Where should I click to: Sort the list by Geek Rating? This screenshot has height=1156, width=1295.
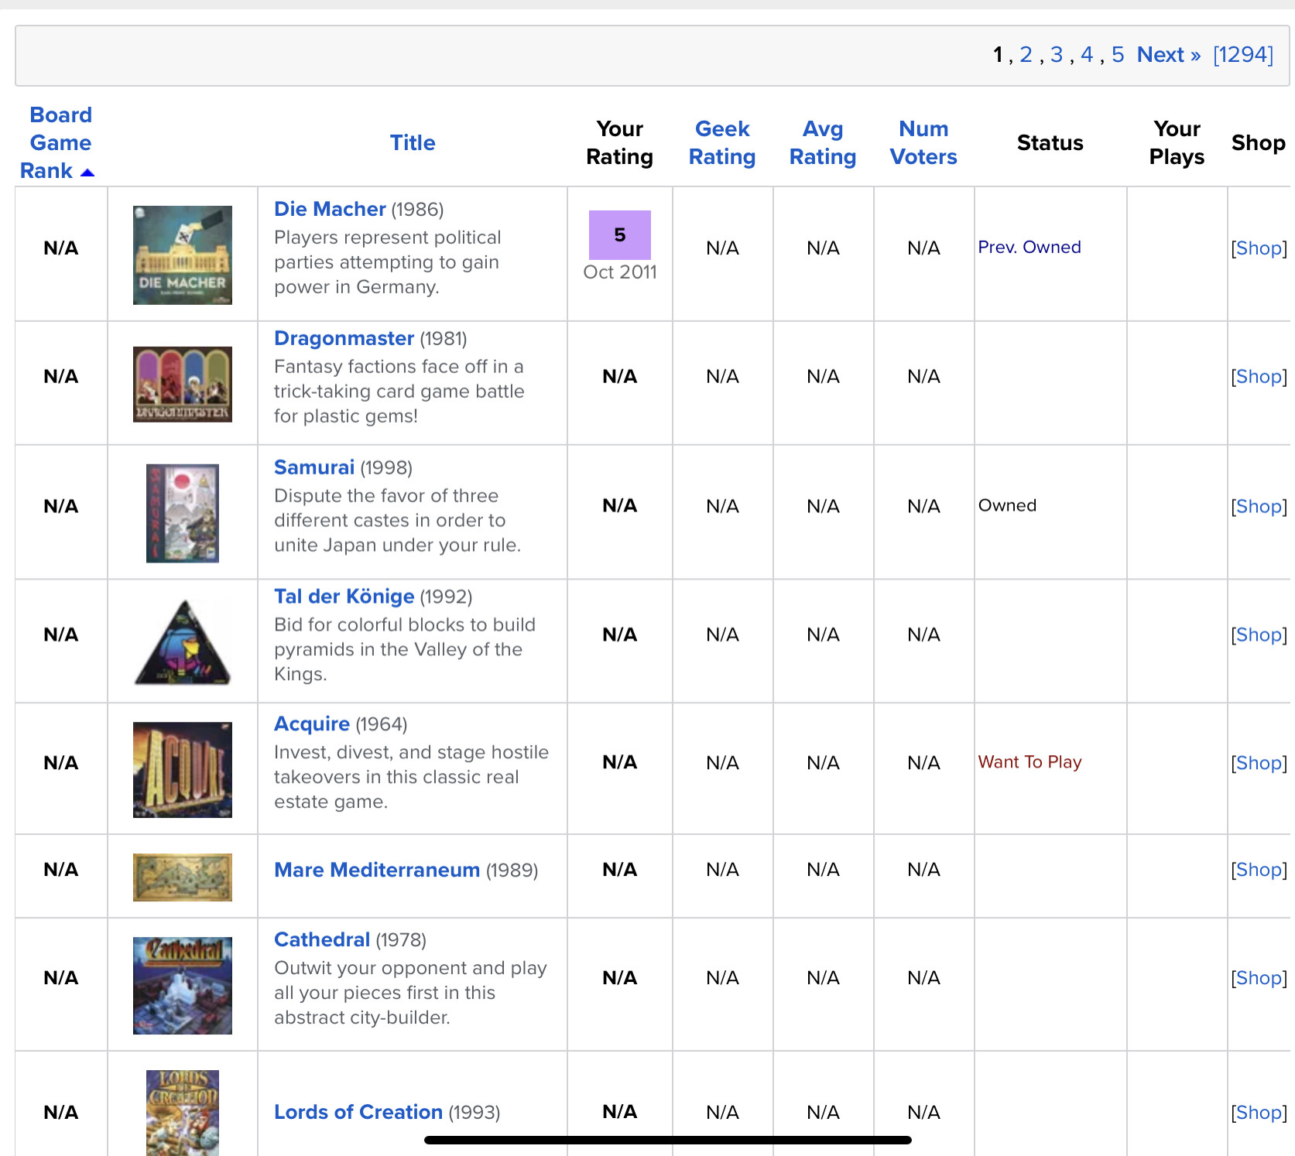point(721,143)
